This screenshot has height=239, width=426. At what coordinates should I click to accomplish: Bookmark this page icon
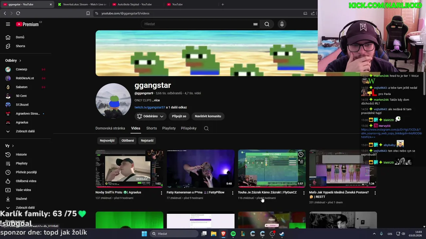coord(88,13)
